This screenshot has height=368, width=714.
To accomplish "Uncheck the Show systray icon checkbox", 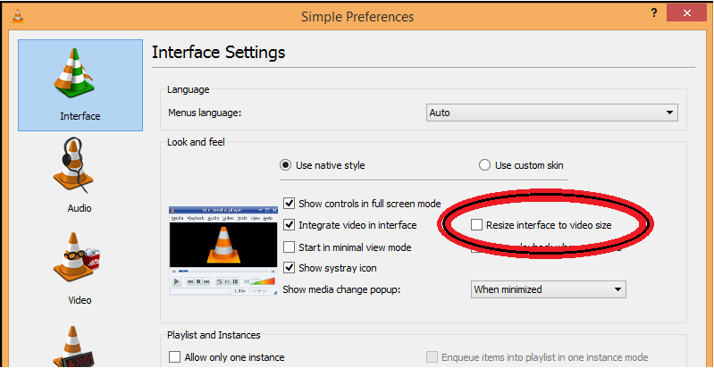I will pyautogui.click(x=290, y=268).
